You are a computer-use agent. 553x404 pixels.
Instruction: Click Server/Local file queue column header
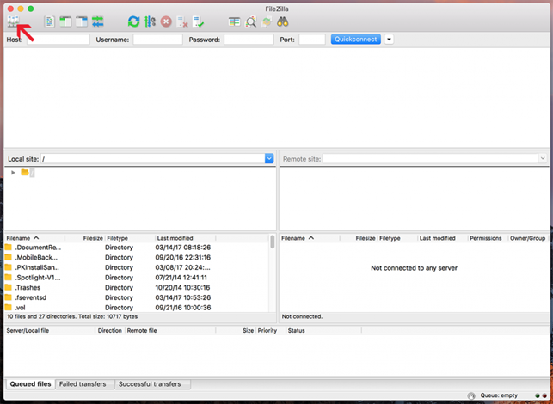tap(50, 330)
